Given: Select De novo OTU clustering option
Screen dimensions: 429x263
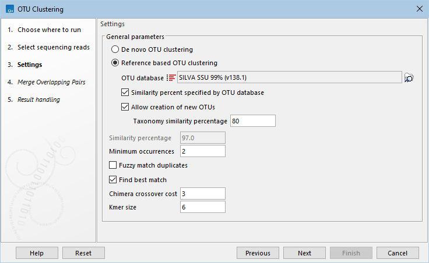Looking at the screenshot, I should (x=115, y=50).
